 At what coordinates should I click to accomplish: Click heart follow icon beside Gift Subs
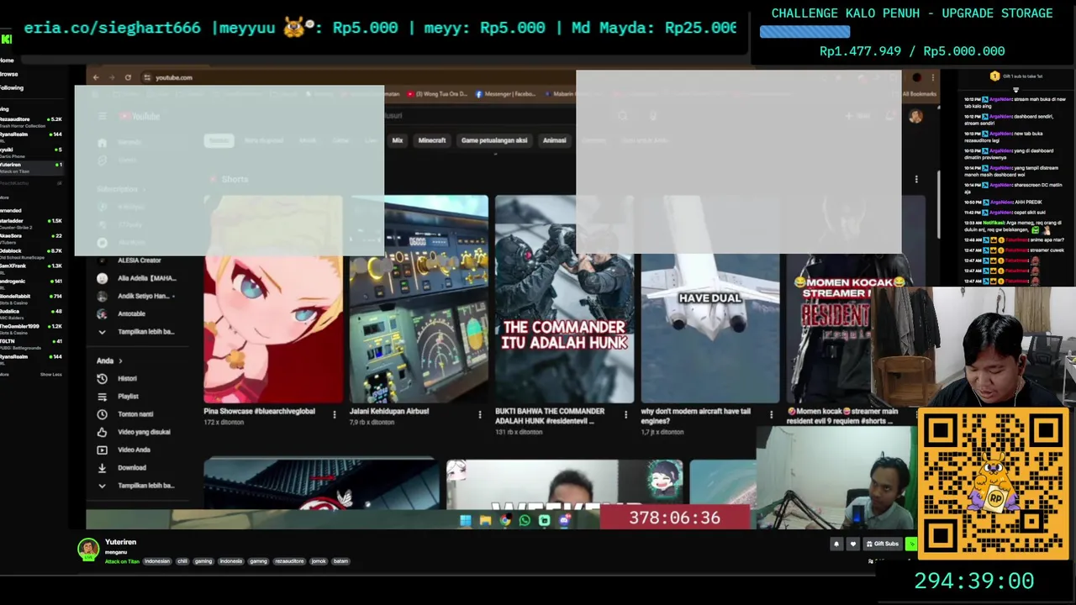[852, 544]
